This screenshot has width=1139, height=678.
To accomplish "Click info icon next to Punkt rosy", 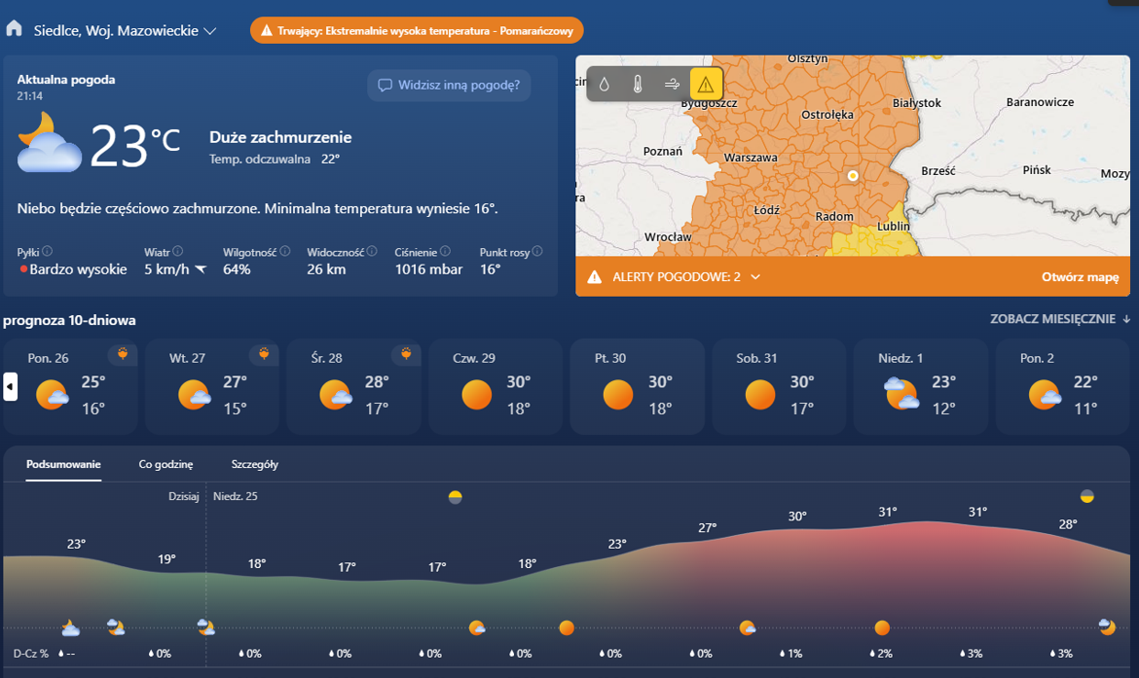I will (537, 251).
